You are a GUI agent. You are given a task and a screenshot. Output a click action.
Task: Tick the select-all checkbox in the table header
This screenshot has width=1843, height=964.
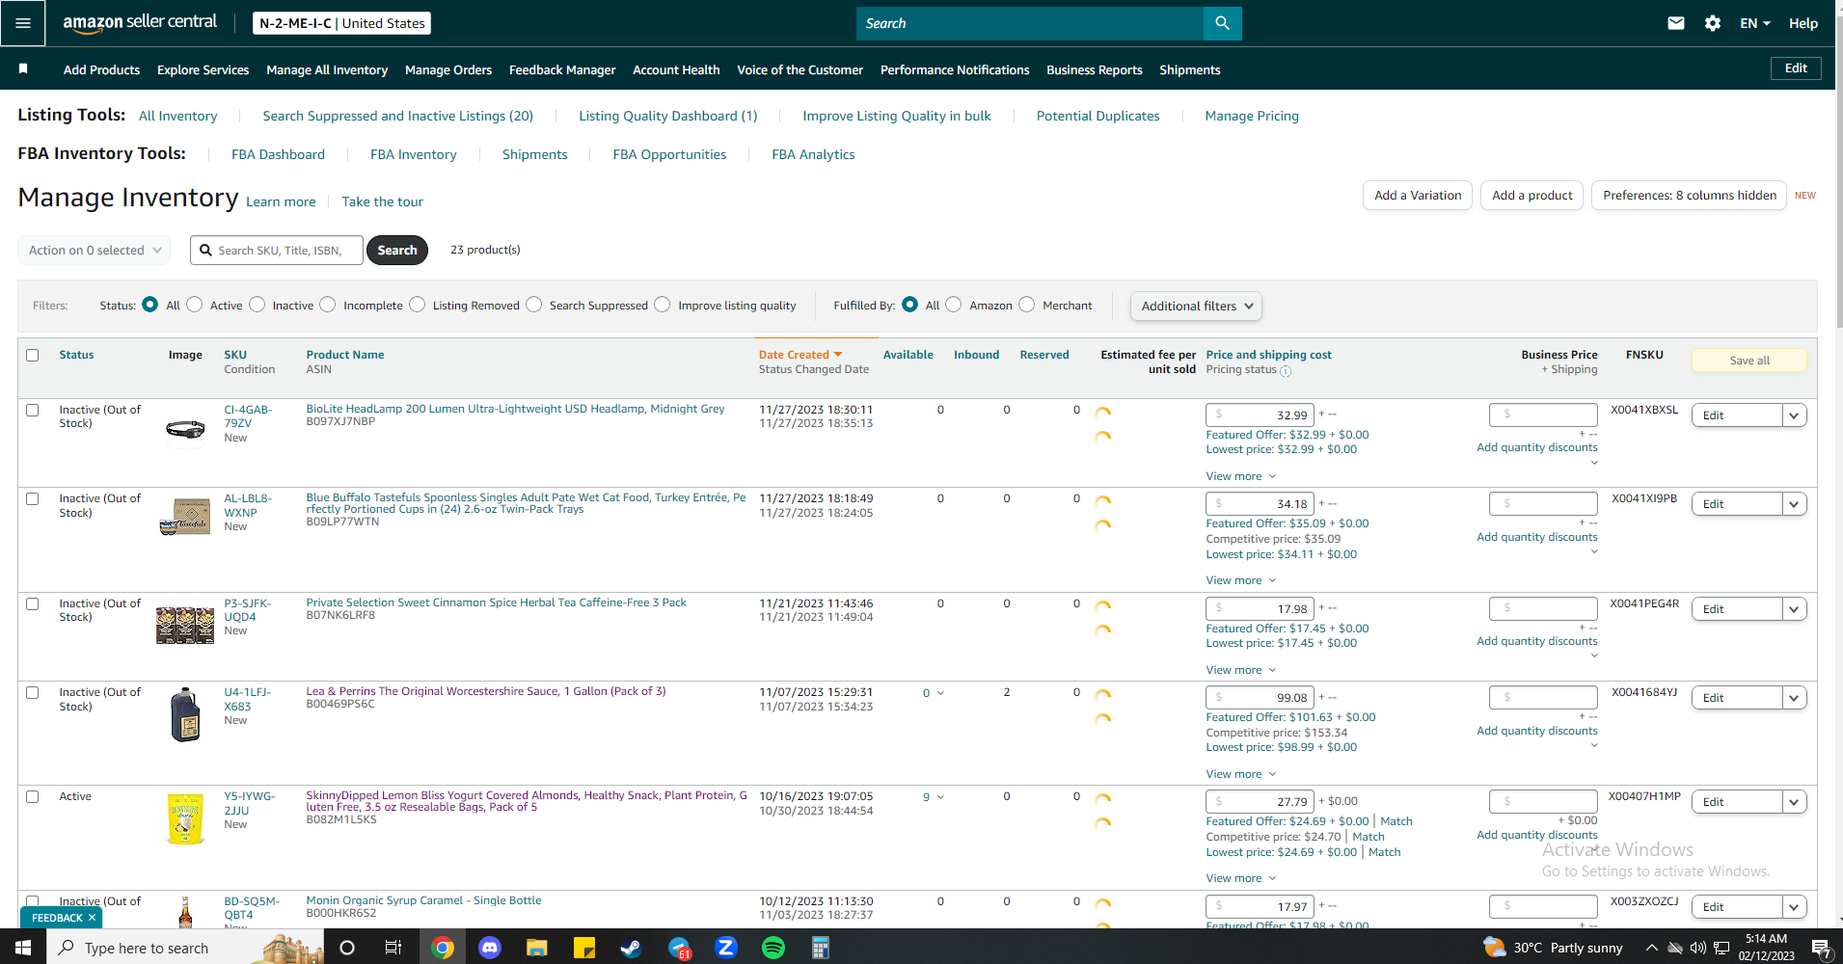[33, 355]
